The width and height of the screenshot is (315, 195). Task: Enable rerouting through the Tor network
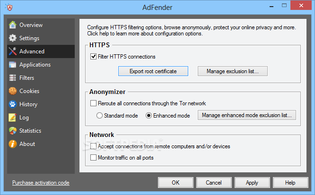(94, 103)
